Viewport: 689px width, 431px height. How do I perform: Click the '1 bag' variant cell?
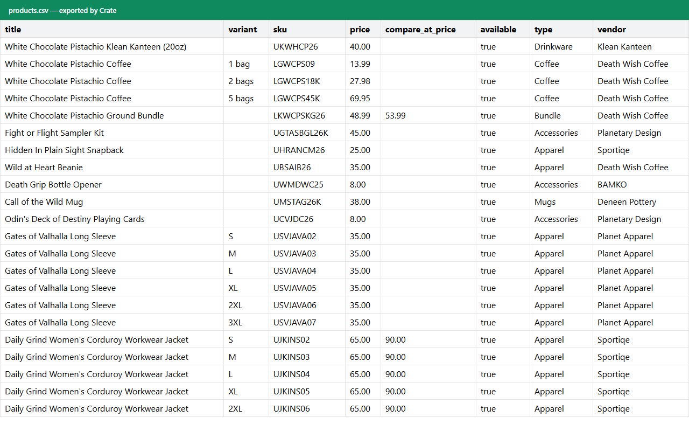[x=246, y=64]
